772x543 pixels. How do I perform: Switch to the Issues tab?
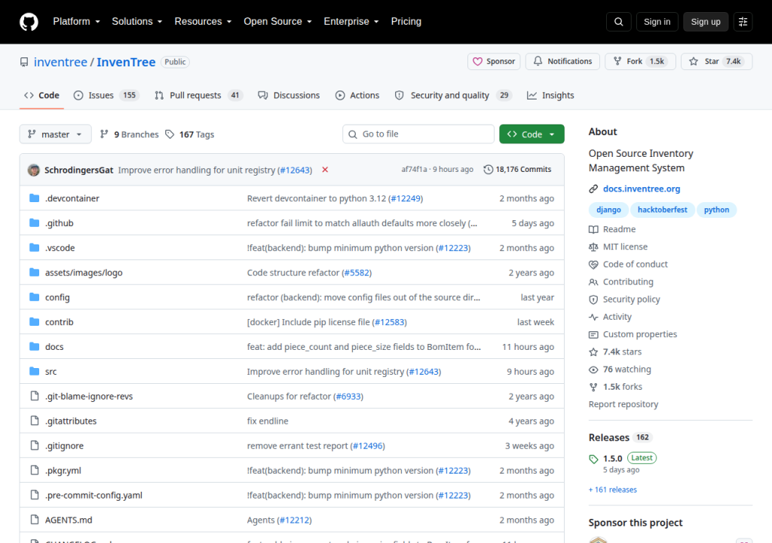tap(106, 95)
